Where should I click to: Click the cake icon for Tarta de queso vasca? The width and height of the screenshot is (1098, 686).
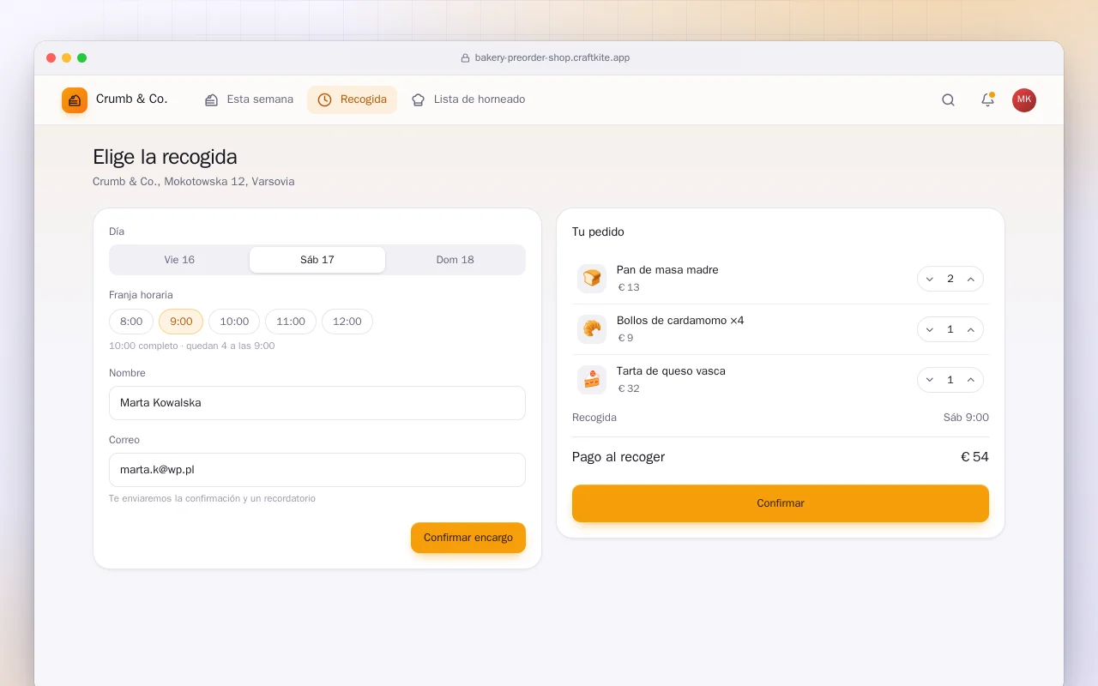(x=592, y=380)
